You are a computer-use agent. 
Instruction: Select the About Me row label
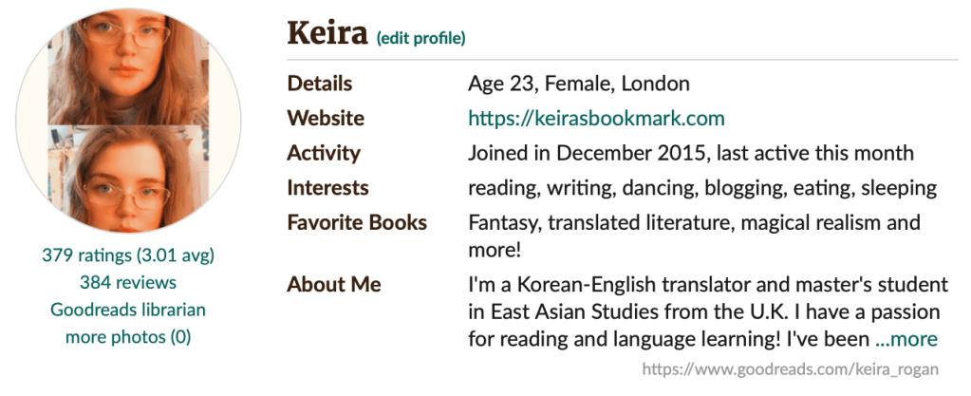[x=334, y=284]
